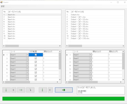Toggle the 行列確認 checkbox in source row 7
The width and height of the screenshot is (127, 104).
pos(36,76)
